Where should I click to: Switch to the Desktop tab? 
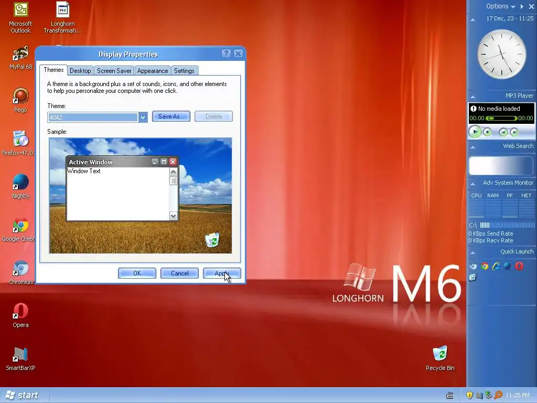[80, 71]
